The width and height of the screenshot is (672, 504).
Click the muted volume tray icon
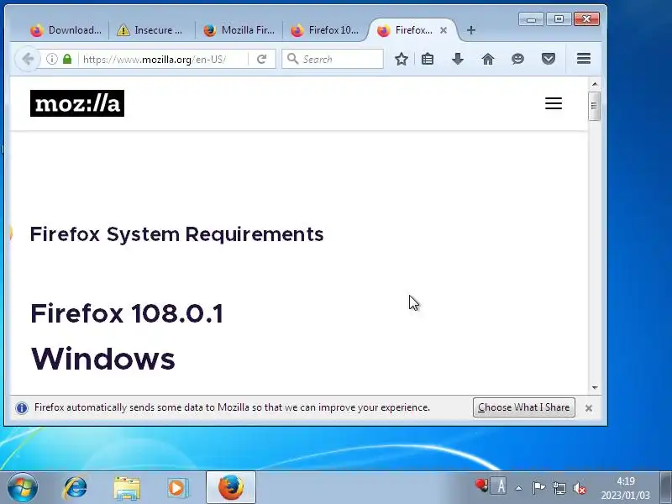click(x=580, y=488)
